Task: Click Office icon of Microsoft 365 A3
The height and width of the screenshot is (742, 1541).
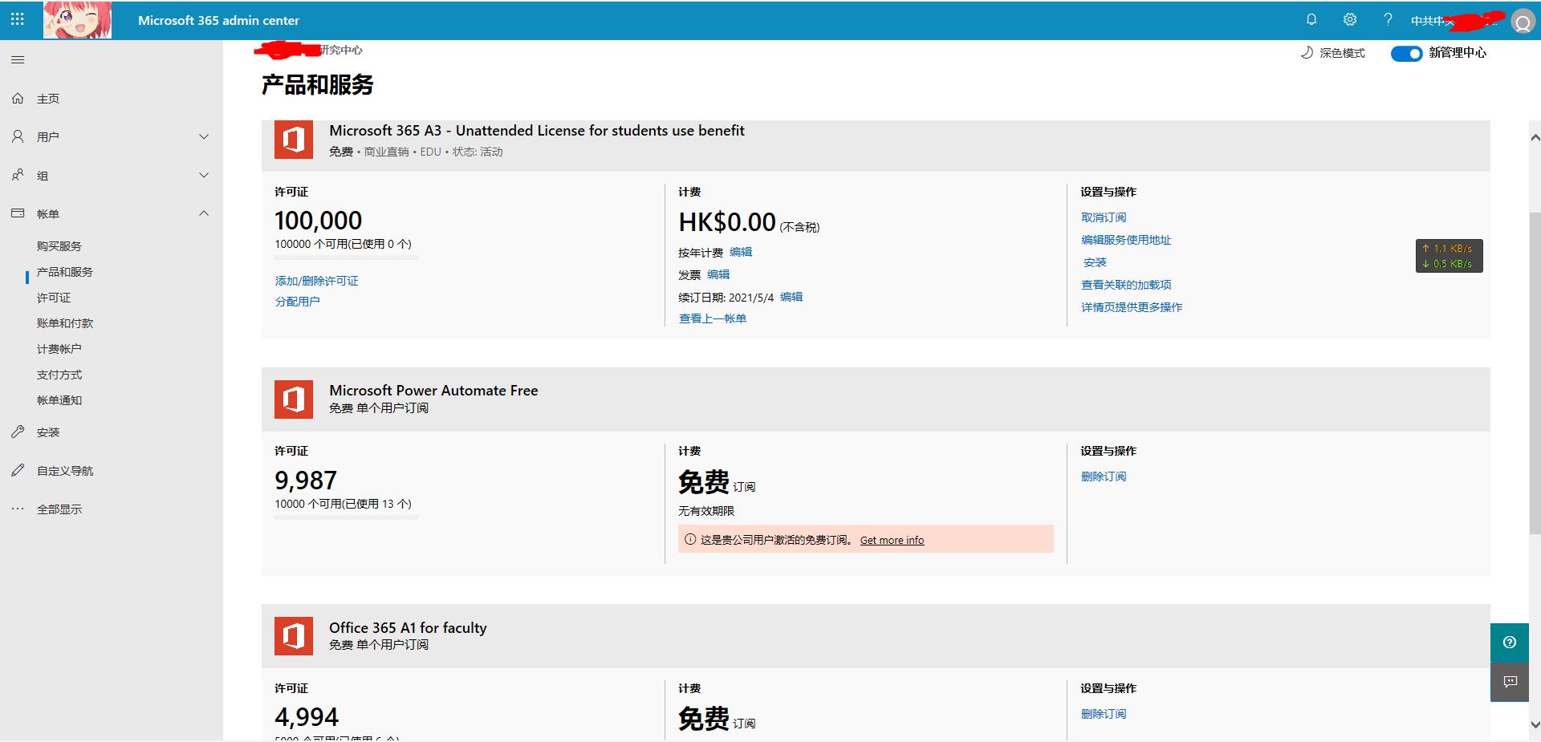Action: pos(294,140)
